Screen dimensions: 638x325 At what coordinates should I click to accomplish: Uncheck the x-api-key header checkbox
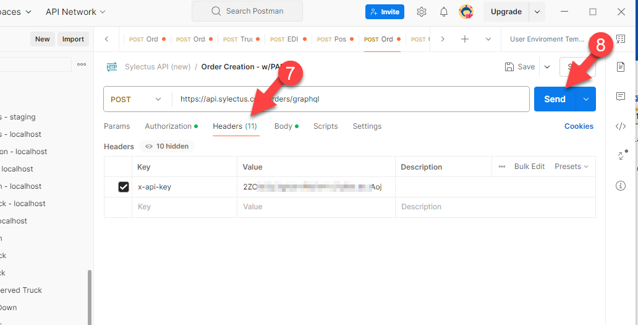click(123, 187)
